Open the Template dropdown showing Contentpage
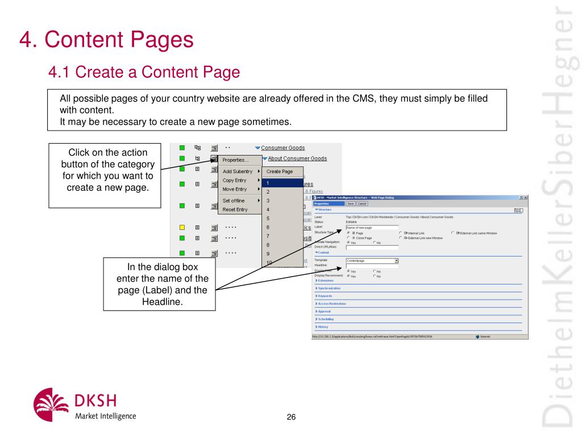Image resolution: width=582 pixels, height=436 pixels. pos(396,261)
